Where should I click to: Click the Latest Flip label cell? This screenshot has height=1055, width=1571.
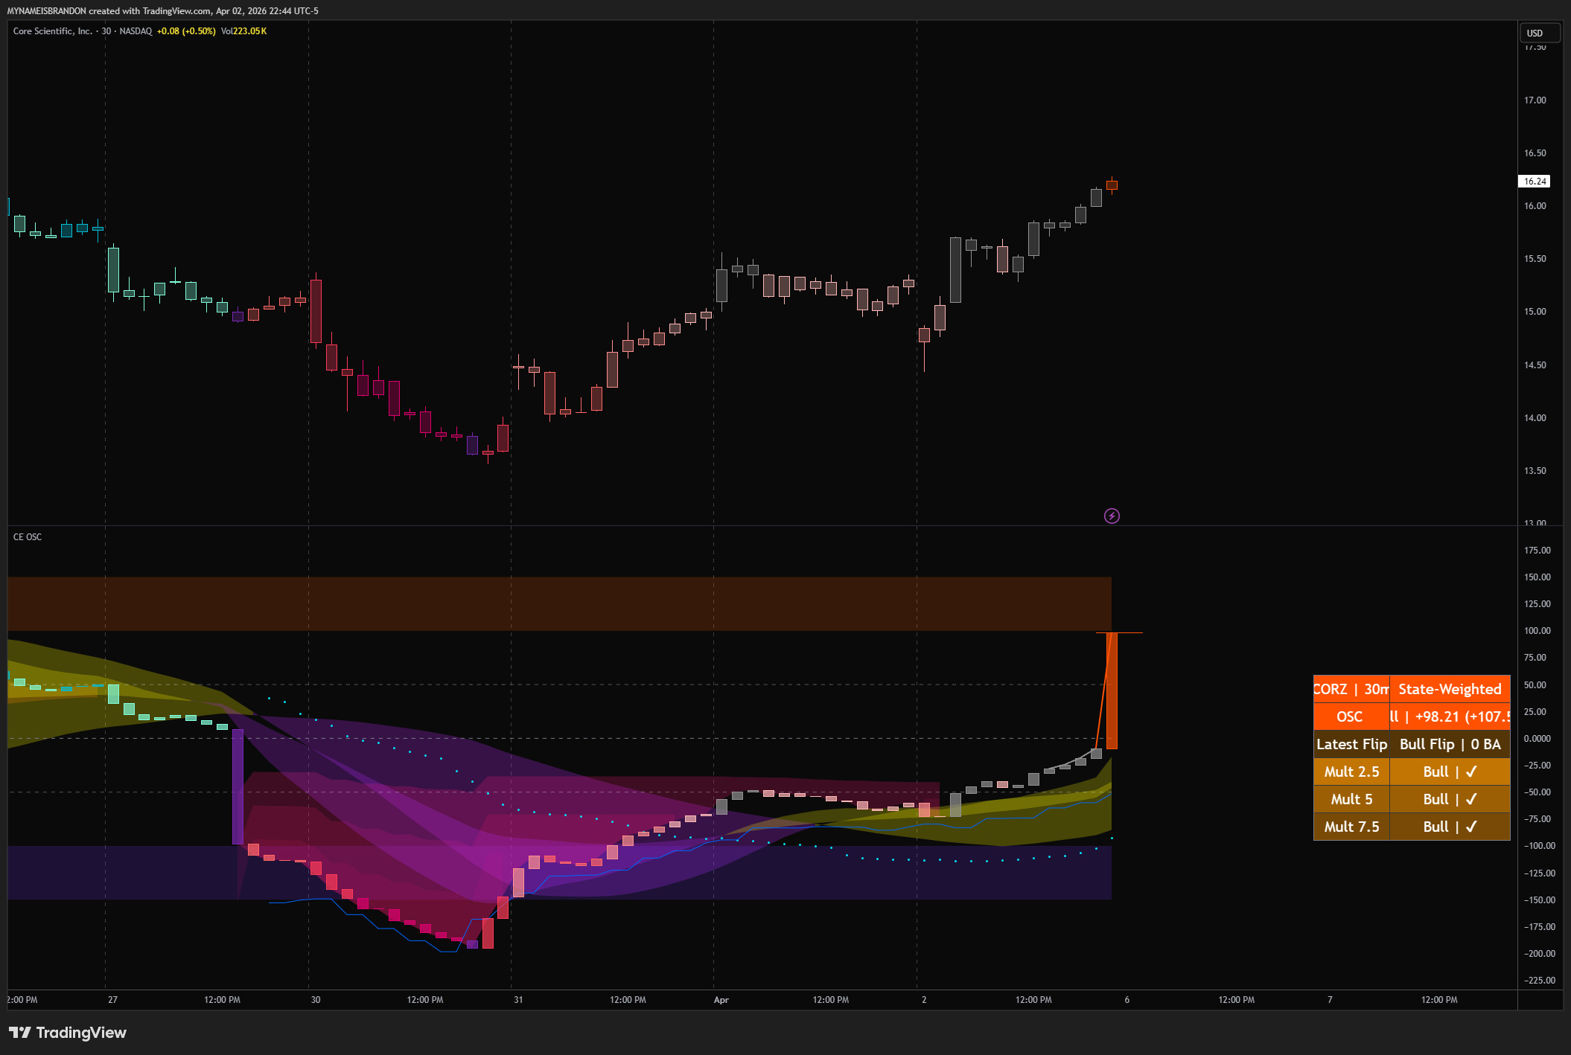(1351, 744)
